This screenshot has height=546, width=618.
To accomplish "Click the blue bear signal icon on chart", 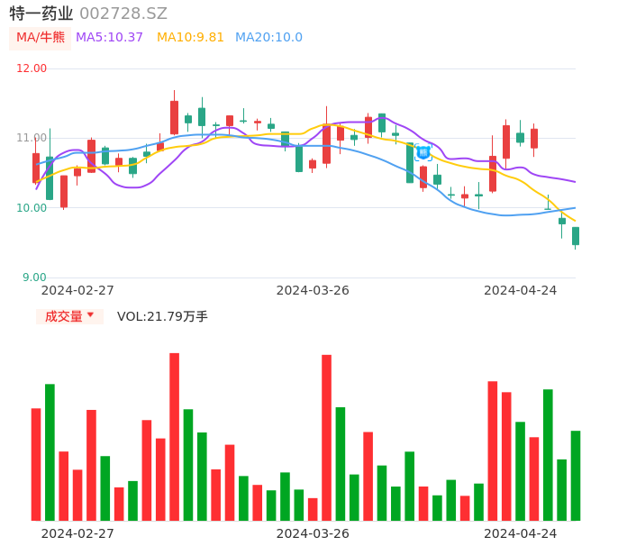I will coord(423,152).
